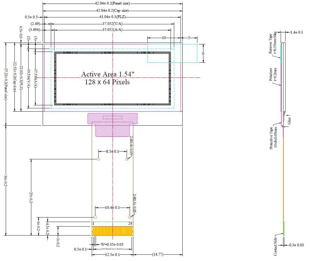The width and height of the screenshot is (315, 261).
Task: Select the orange FPC contact pad strip
Action: pos(113,231)
